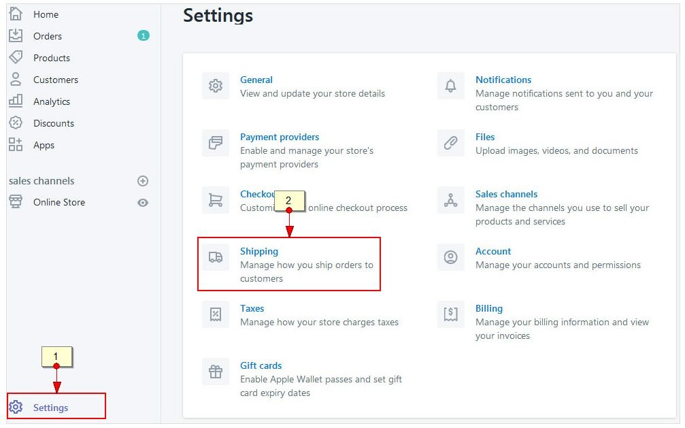Click the Gift cards present icon
The height and width of the screenshot is (428, 685).
pos(216,372)
